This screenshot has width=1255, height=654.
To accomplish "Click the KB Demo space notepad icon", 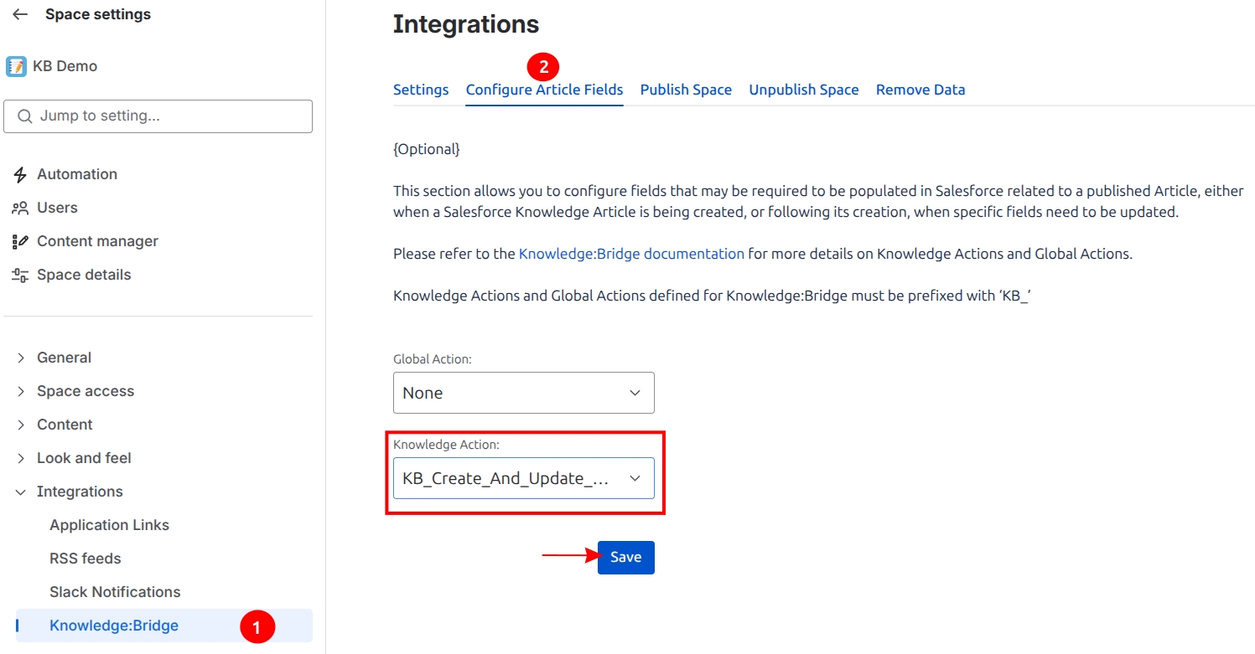I will 16,66.
